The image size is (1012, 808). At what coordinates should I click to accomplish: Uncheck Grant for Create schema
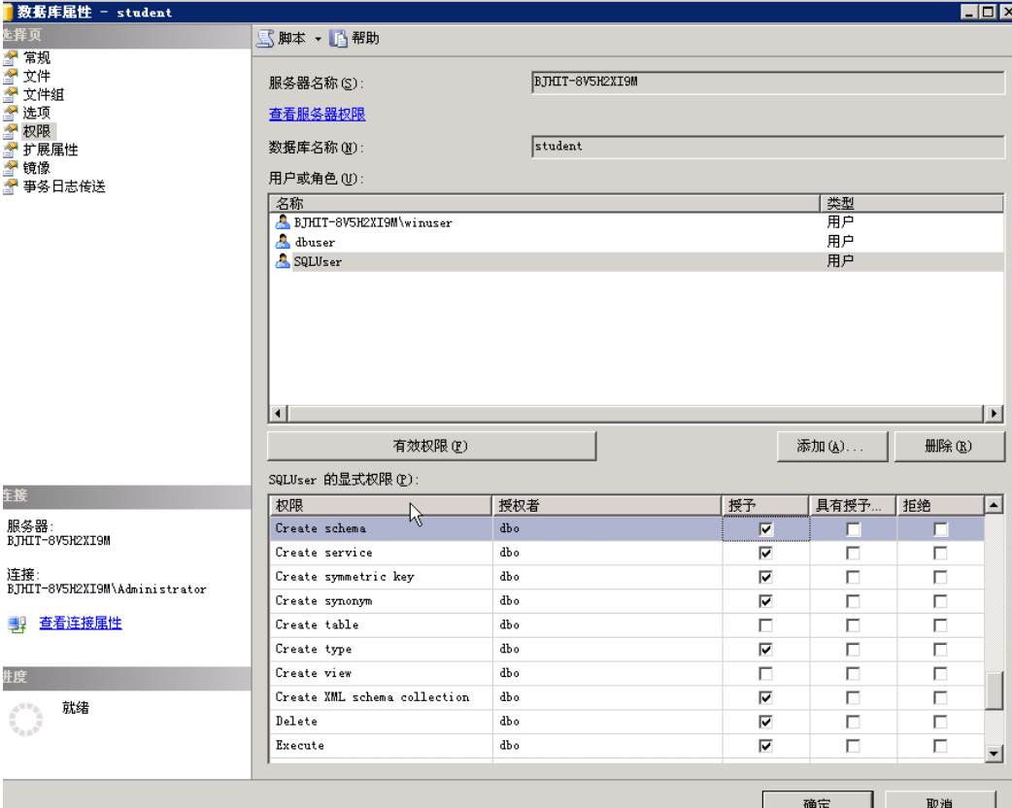click(765, 529)
